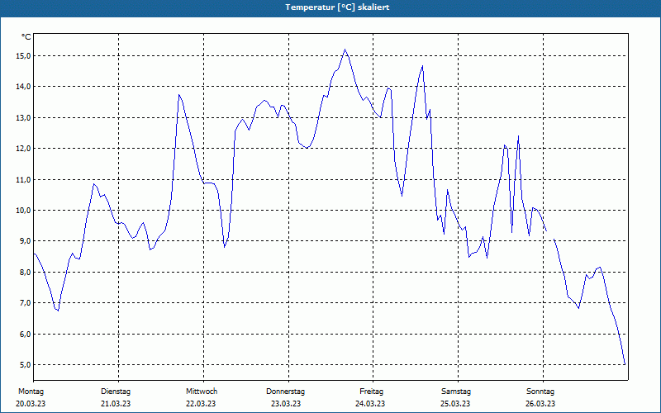Click the 10,0 y-axis value
The image size is (661, 413).
tap(23, 211)
